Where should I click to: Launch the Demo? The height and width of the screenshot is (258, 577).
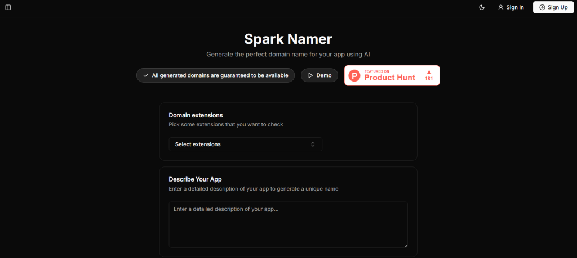(319, 75)
